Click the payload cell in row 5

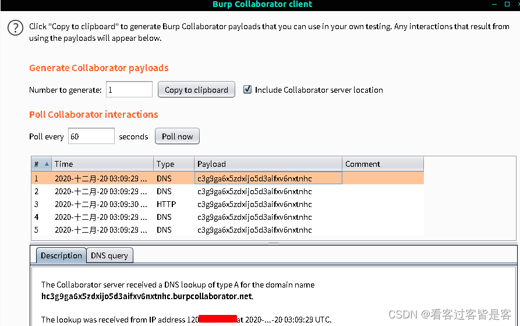pos(268,230)
